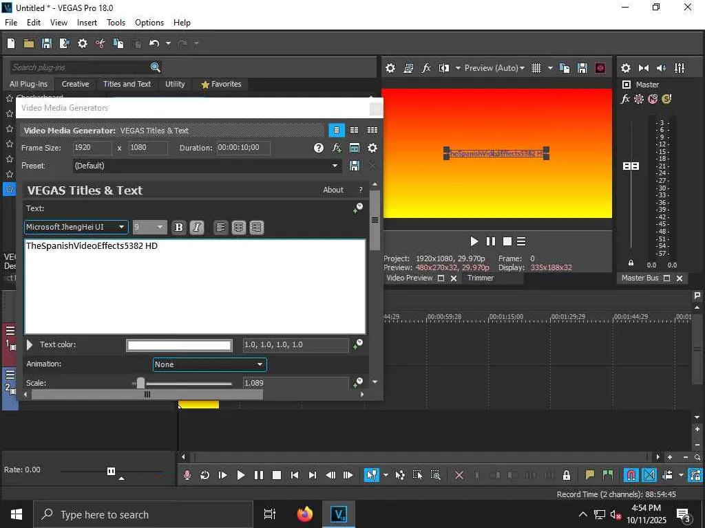Select the Favorites tab

point(221,84)
